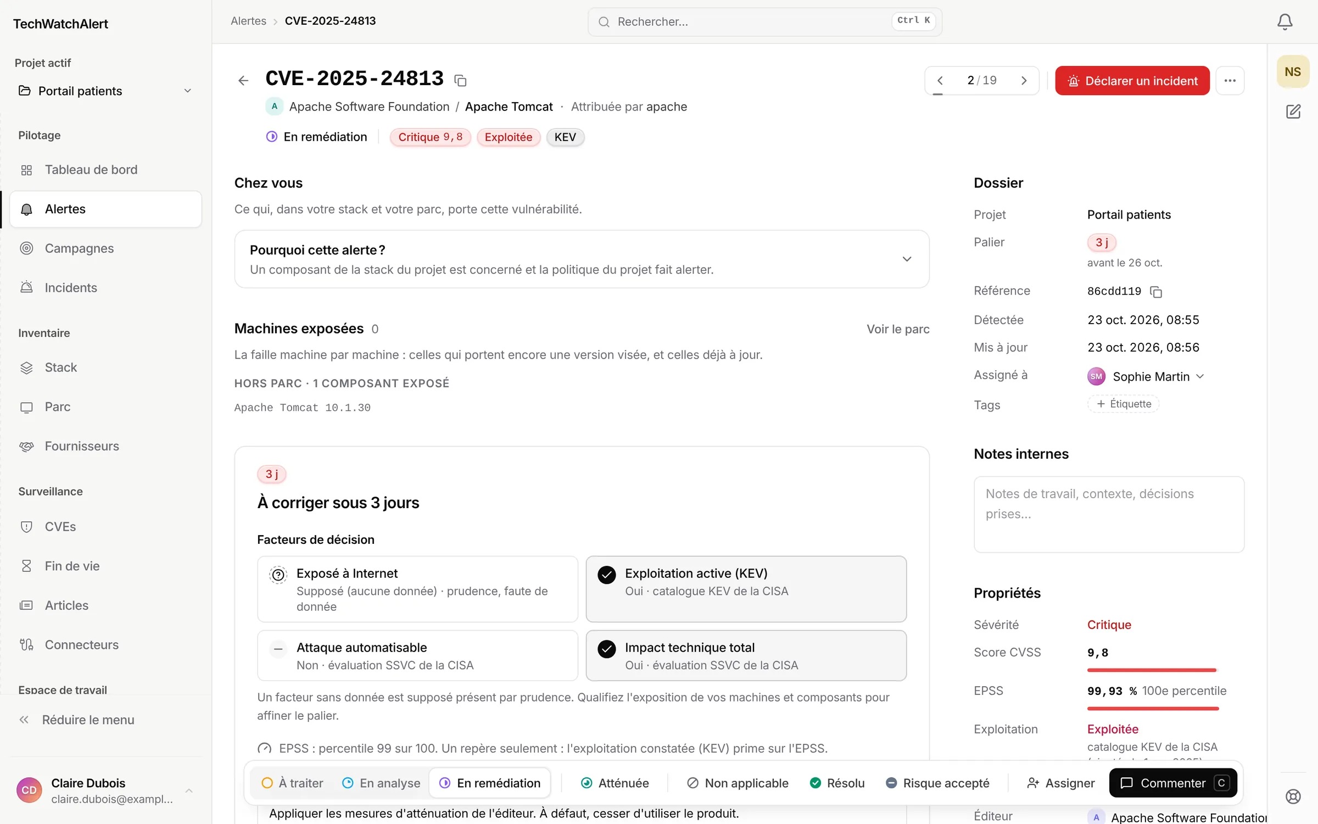1318x824 pixels.
Task: Collapse the sidebar with Réduire le menu
Action: [x=105, y=720]
